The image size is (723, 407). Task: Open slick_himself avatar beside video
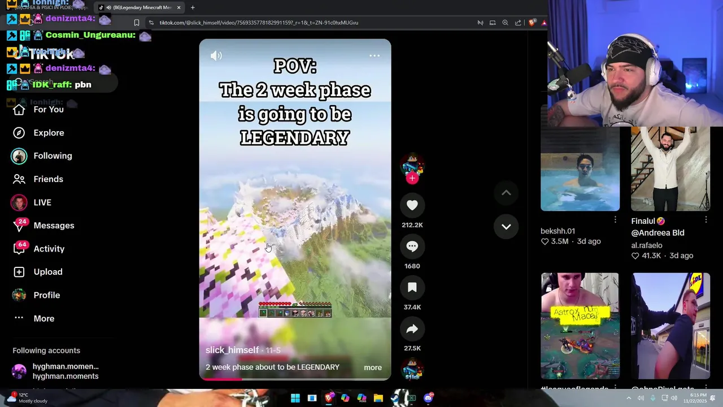(412, 164)
